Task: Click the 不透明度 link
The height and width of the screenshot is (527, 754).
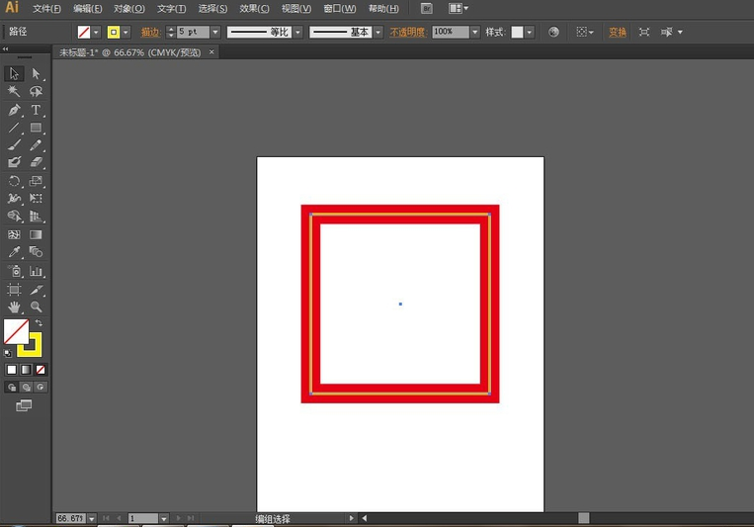Action: click(407, 32)
